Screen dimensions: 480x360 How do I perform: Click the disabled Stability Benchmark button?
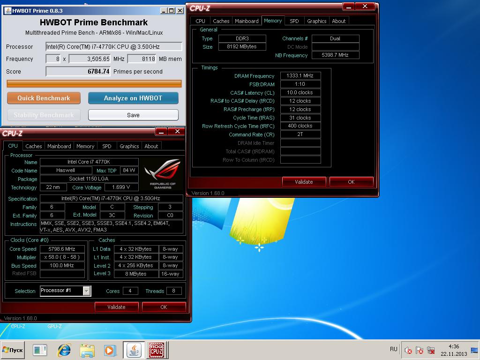(x=44, y=115)
